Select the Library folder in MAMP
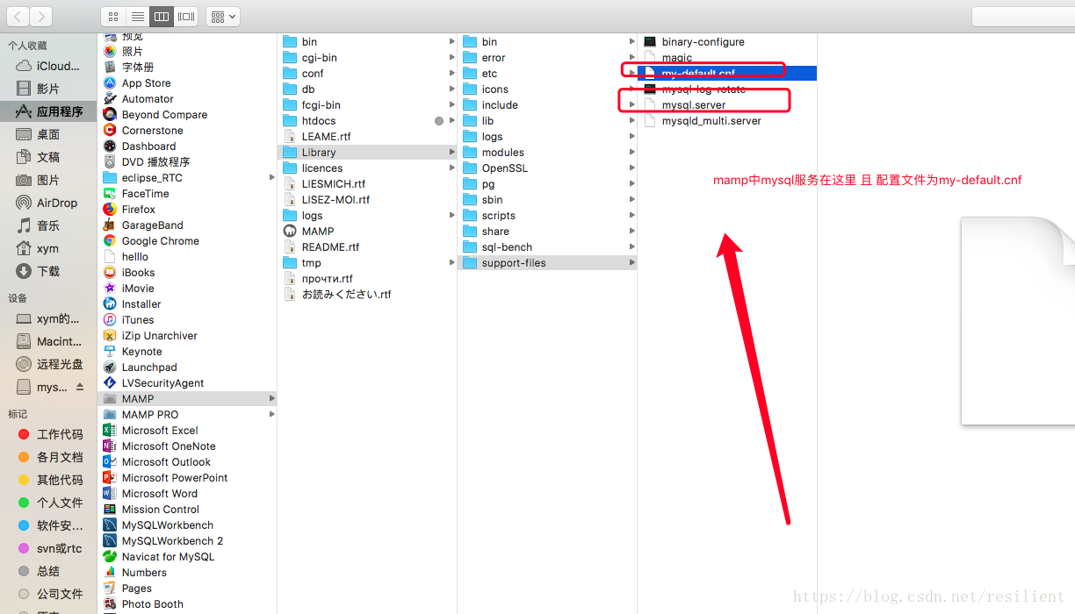 point(367,153)
